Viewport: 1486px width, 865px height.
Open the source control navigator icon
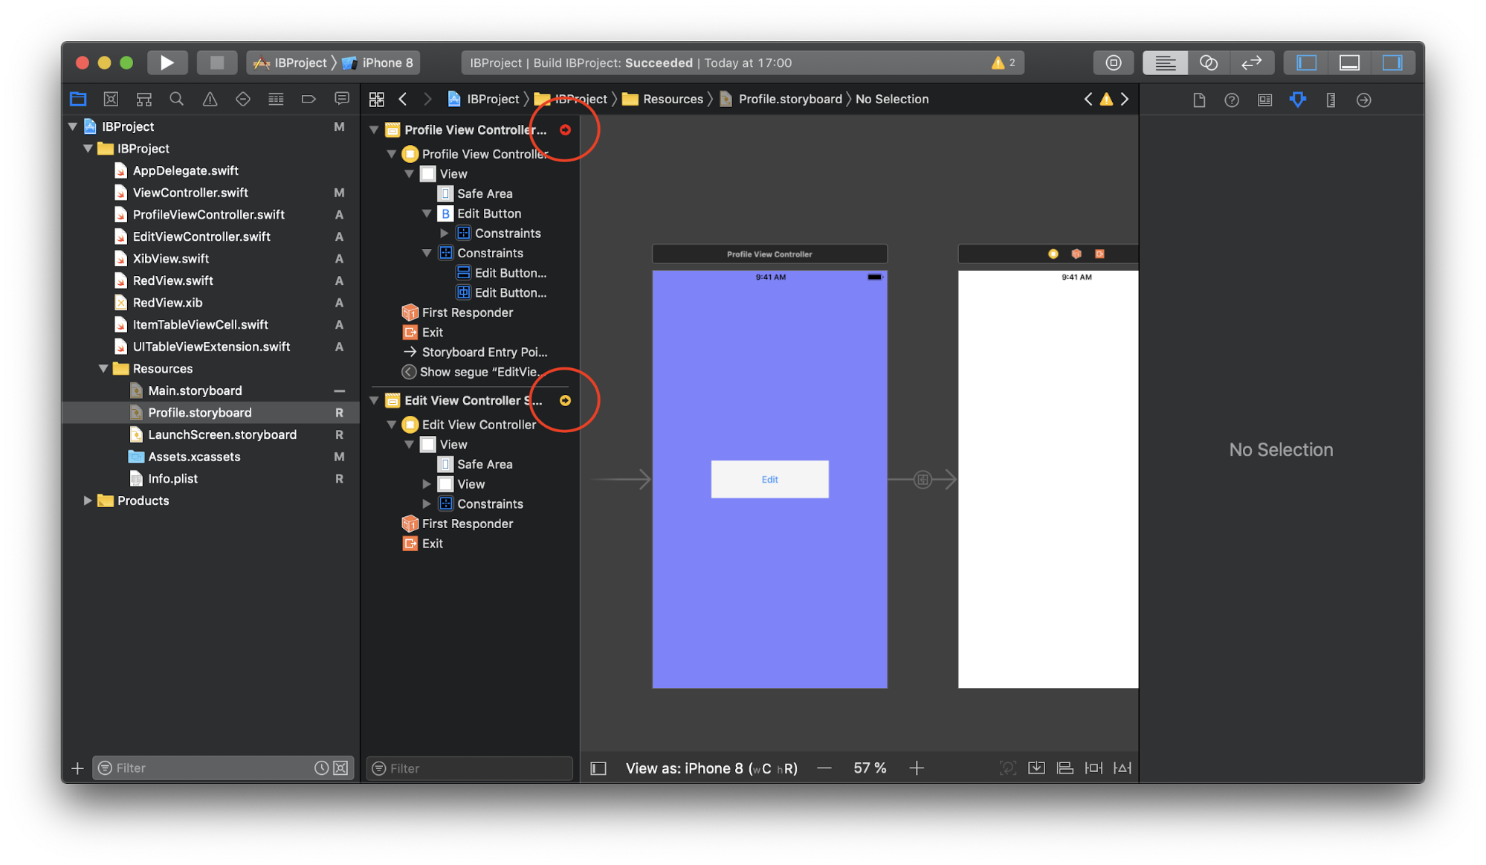111,99
